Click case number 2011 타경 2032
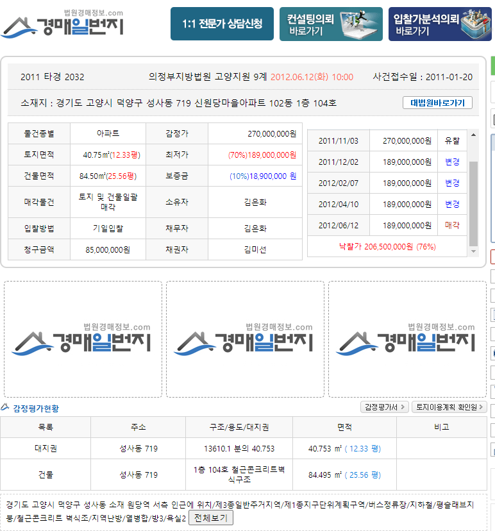 (x=52, y=77)
